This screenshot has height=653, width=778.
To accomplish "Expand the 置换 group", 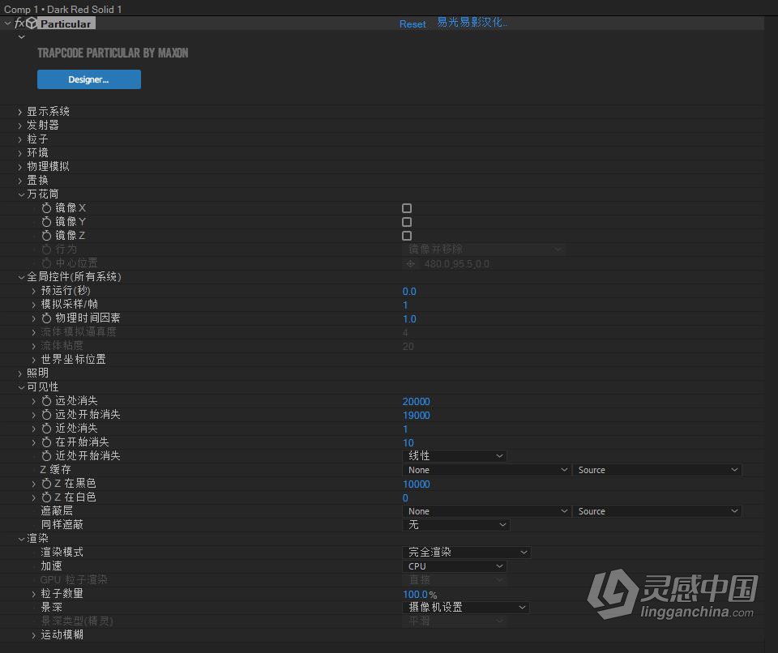I will click(x=20, y=181).
